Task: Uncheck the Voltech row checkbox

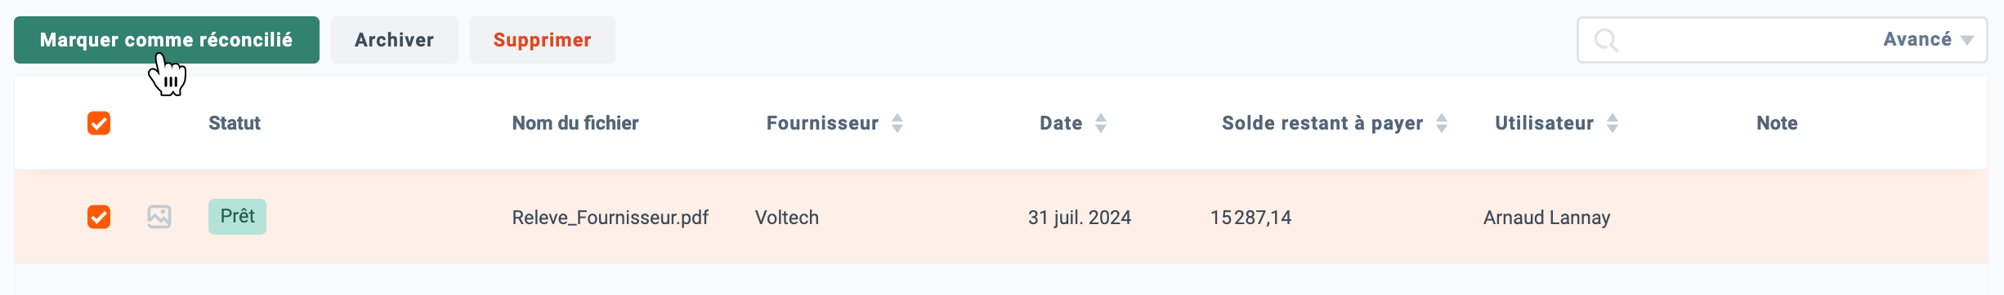Action: pyautogui.click(x=99, y=217)
